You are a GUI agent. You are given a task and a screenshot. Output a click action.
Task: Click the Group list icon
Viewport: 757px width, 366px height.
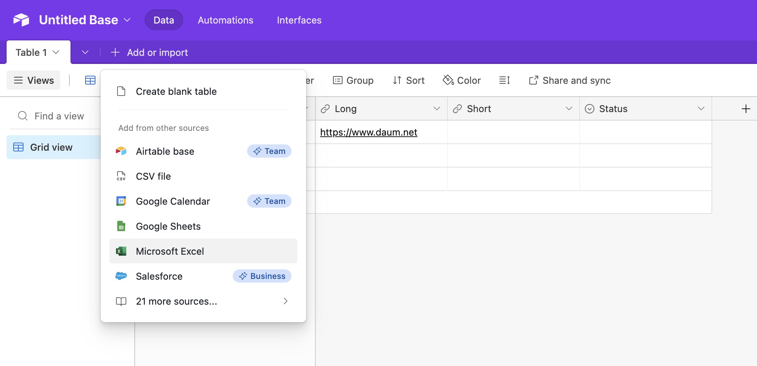point(338,80)
